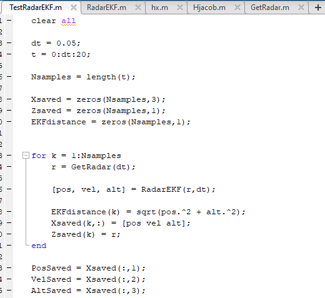Click the 'end' keyword closing the loop

[x=39, y=246]
